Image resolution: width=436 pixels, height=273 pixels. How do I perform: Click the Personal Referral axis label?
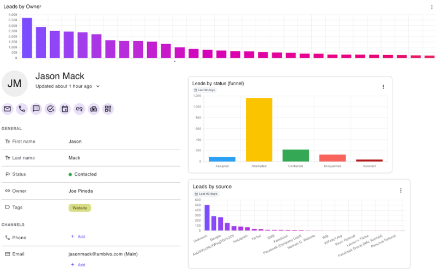click(x=383, y=241)
